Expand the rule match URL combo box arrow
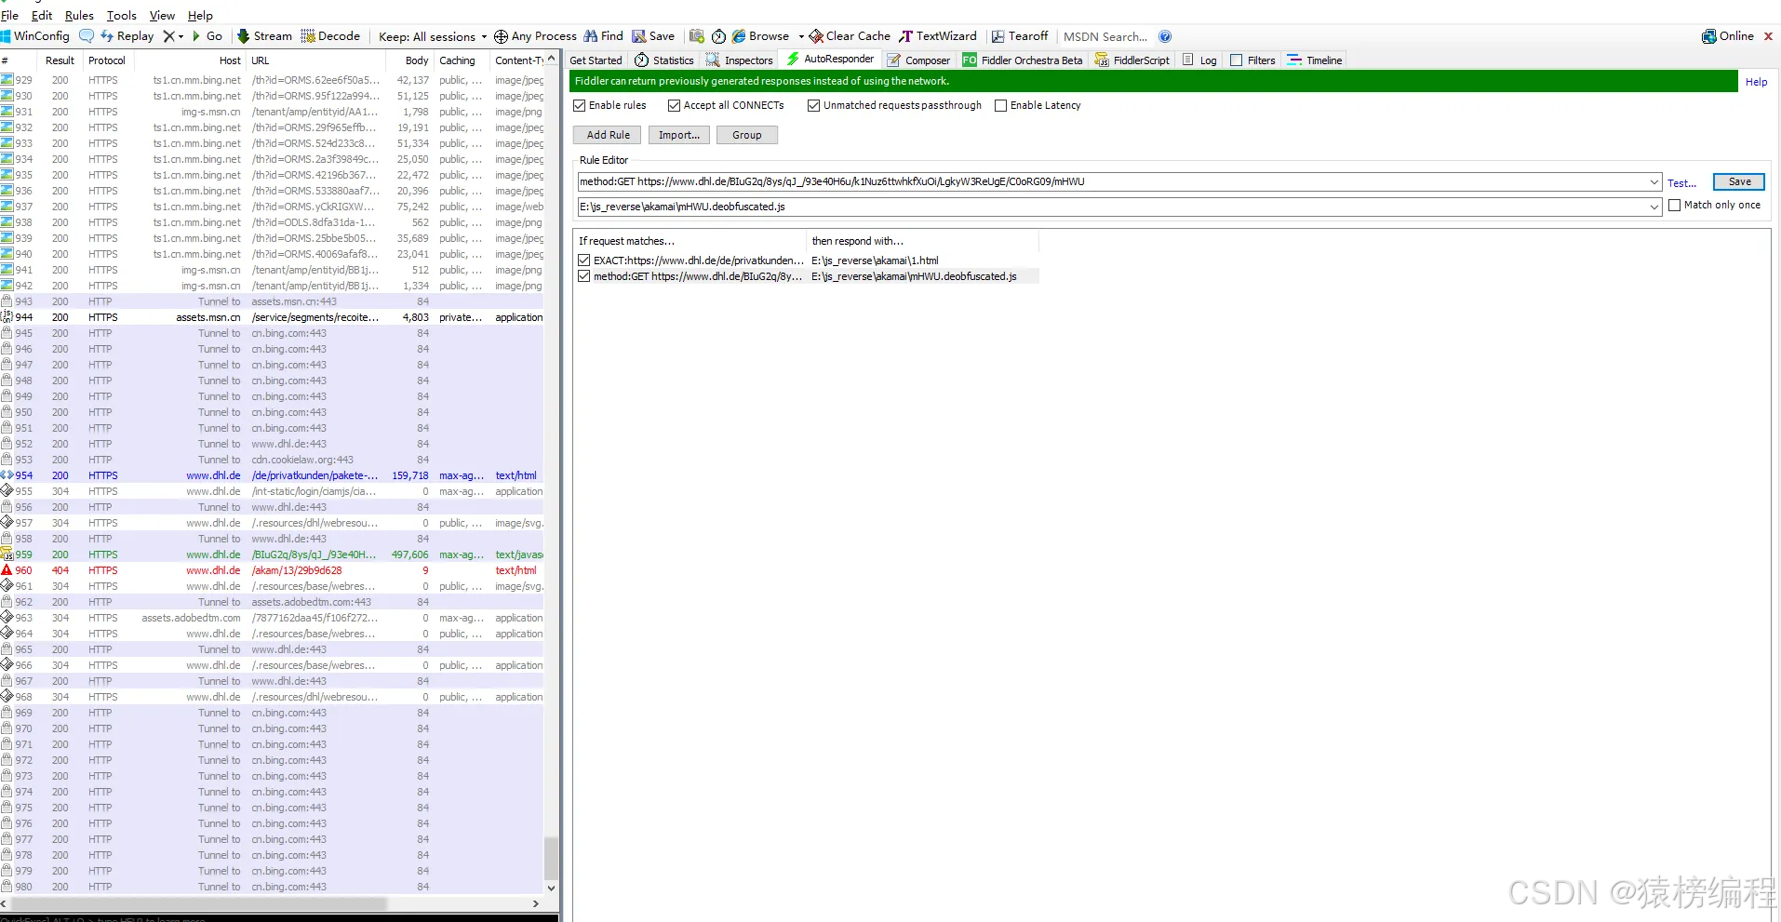Viewport: 1781px width, 922px height. pos(1654,181)
